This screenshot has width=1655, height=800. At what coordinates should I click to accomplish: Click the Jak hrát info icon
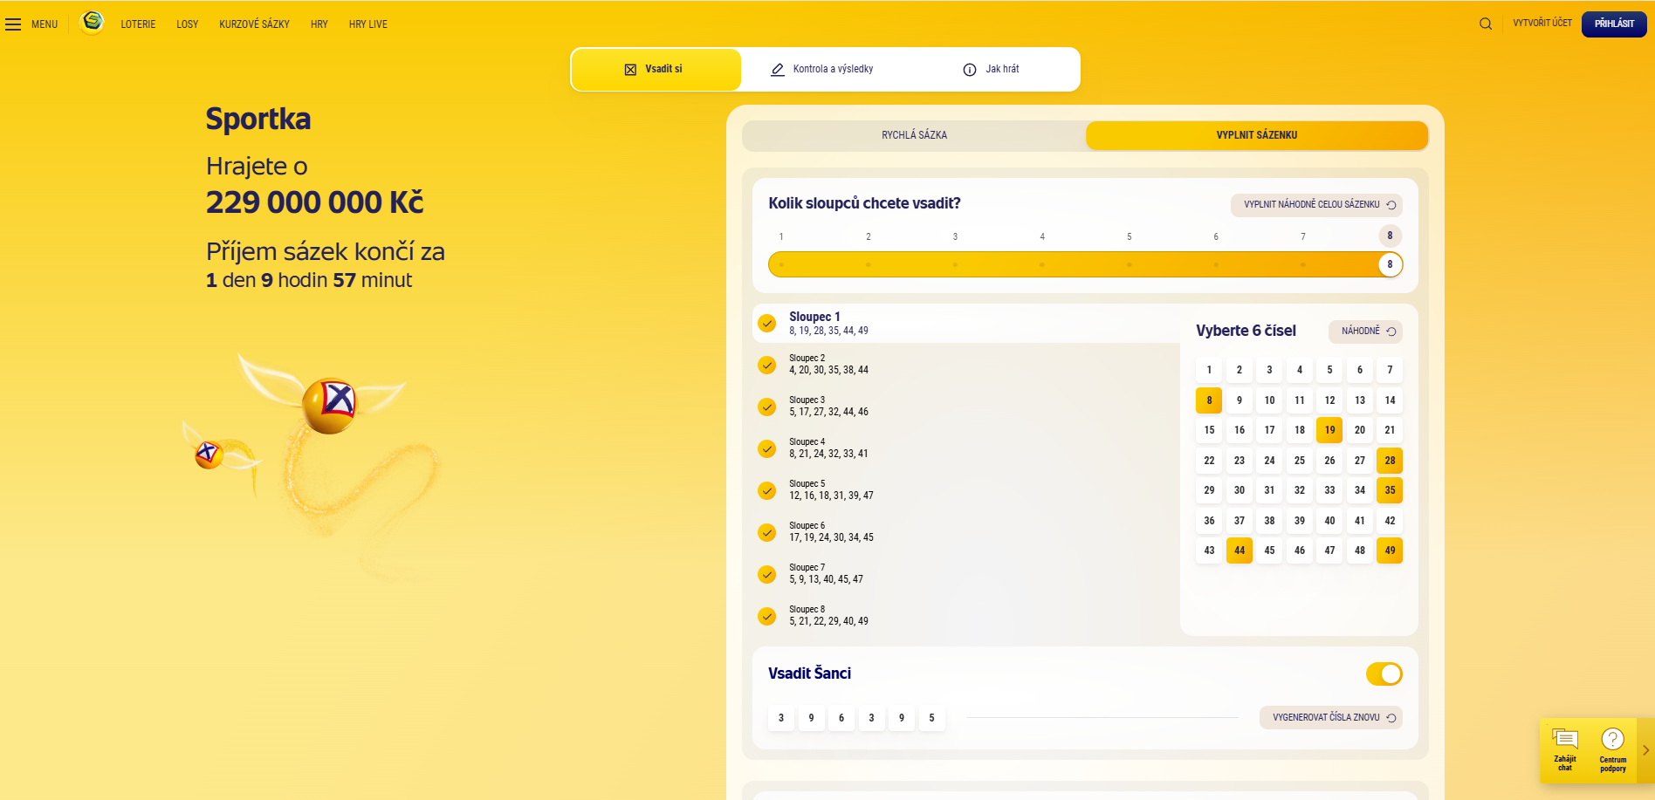coord(969,70)
